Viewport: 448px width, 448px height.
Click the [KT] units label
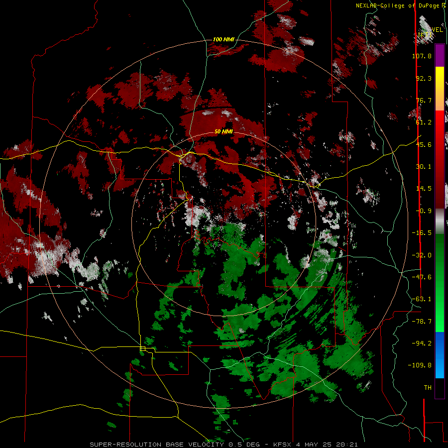pos(425,35)
